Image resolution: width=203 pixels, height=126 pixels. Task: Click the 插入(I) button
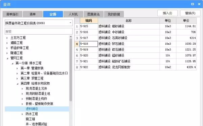coord(167,13)
